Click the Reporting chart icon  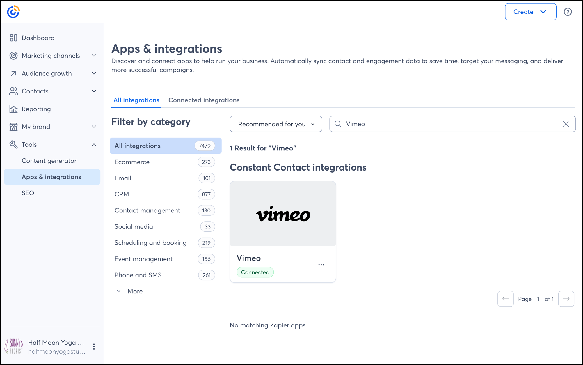[13, 109]
